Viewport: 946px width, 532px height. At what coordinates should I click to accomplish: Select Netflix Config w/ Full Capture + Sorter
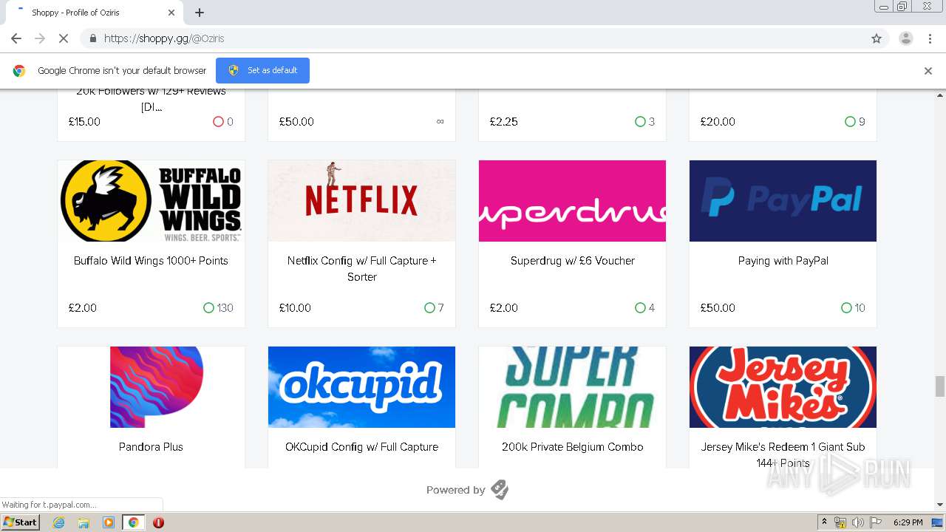[361, 269]
